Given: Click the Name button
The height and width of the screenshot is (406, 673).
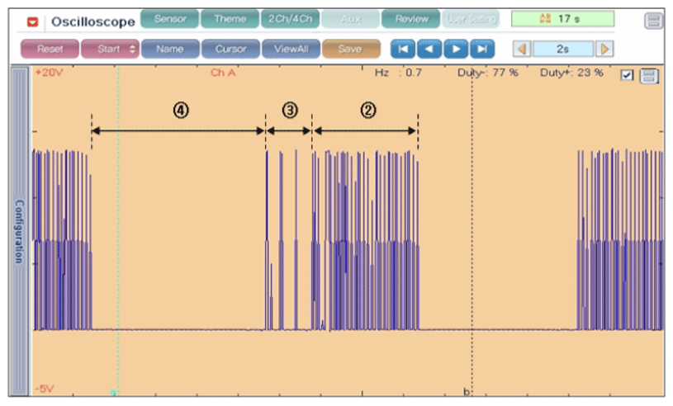Looking at the screenshot, I should (x=169, y=50).
